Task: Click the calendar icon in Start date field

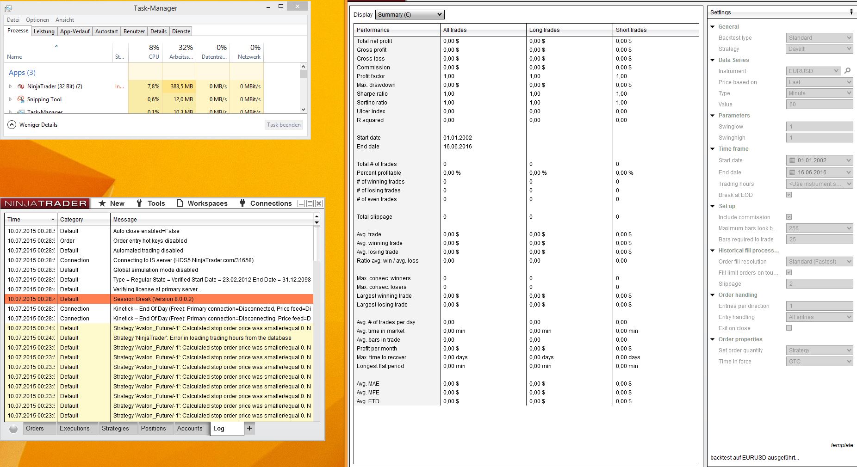Action: pyautogui.click(x=792, y=160)
